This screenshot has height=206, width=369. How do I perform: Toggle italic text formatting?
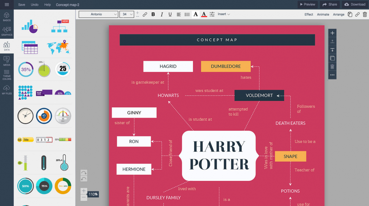tap(161, 14)
